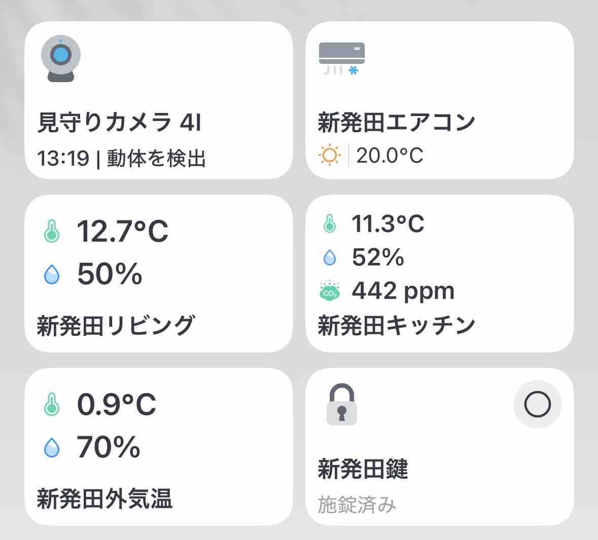
Task: Select the 新発田リビング card label
Action: click(116, 325)
